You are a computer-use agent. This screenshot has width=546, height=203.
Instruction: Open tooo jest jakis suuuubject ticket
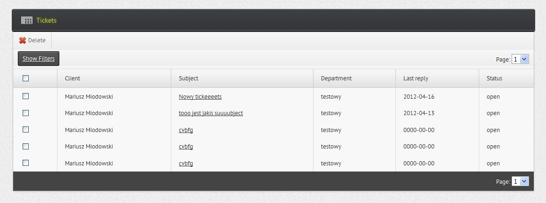point(210,113)
